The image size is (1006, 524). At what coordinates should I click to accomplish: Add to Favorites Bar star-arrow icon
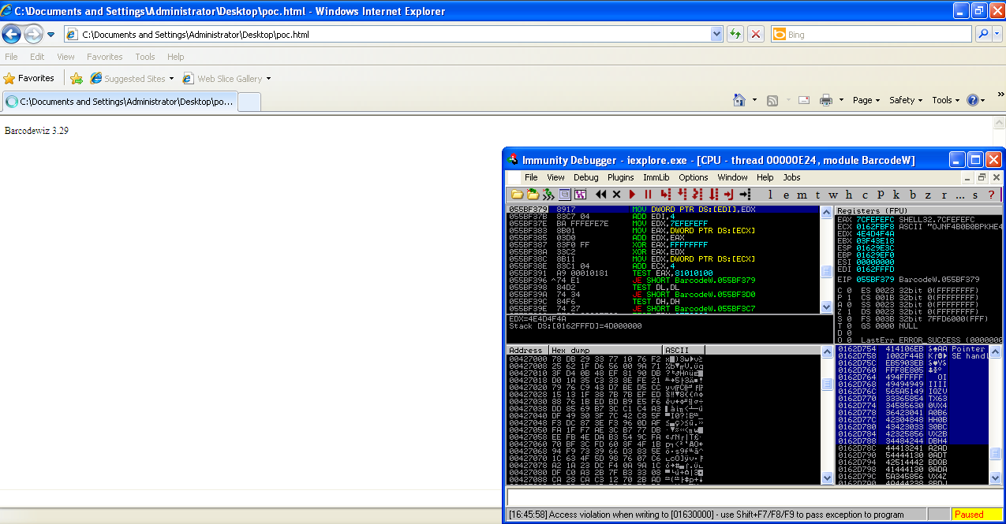(x=77, y=79)
